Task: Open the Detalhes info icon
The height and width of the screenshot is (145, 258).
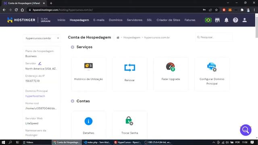Action: click(x=89, y=121)
